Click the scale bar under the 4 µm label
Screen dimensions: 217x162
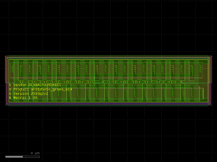23,157
